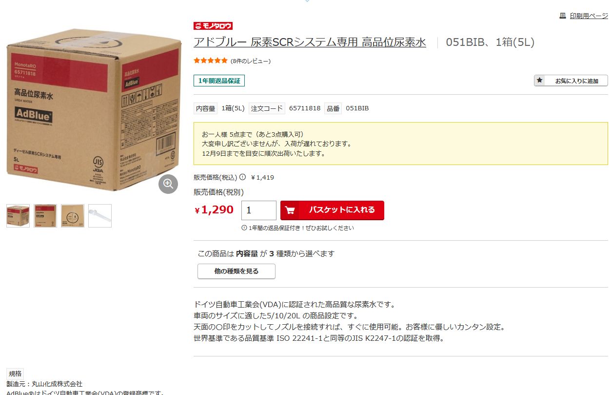This screenshot has height=395, width=611.
Task: Click the MonotaRO brand logo above the title
Action: [x=213, y=26]
